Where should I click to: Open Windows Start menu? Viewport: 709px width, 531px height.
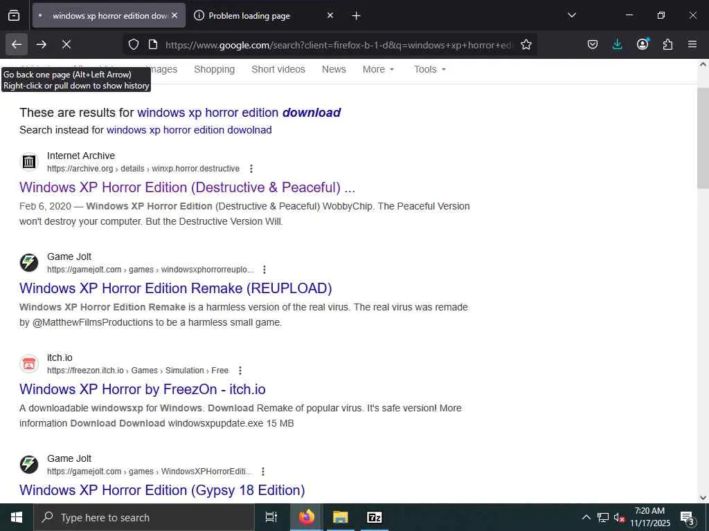tap(17, 517)
